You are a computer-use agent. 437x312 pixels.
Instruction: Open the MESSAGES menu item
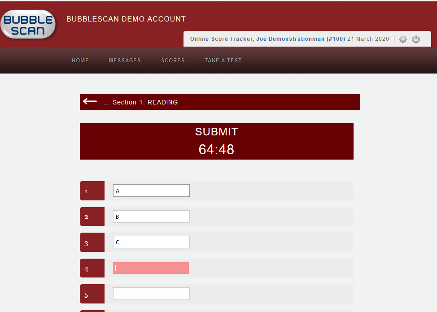click(x=125, y=61)
